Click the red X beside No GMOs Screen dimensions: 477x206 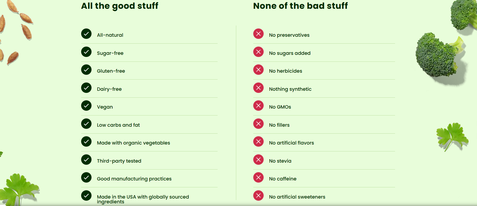[258, 106]
